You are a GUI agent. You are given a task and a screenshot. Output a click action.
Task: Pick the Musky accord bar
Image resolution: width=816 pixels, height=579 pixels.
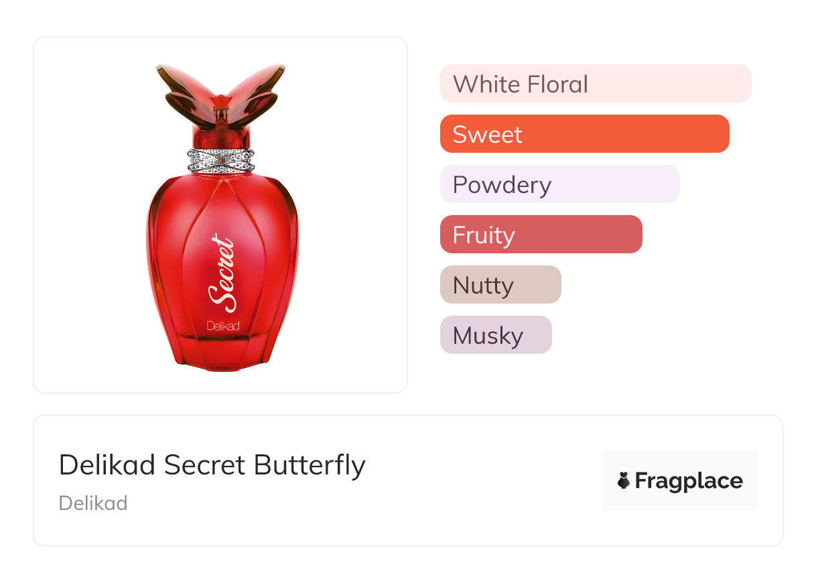tap(495, 335)
